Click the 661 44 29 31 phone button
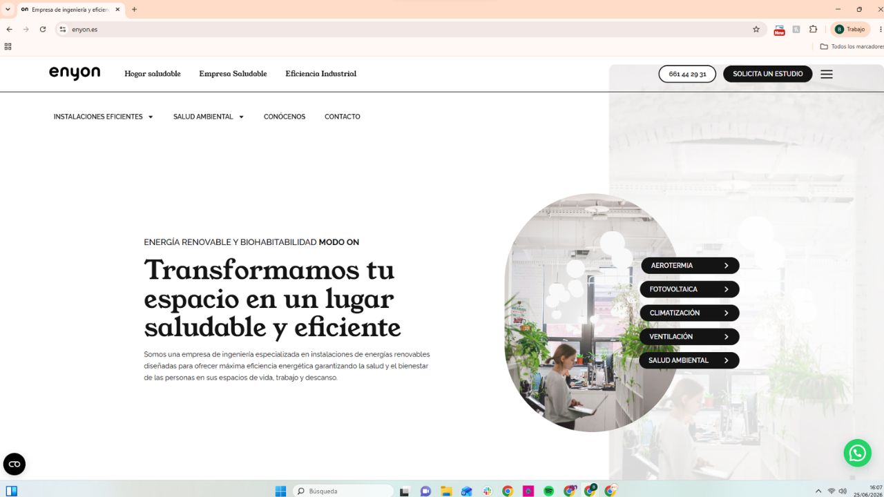Image resolution: width=884 pixels, height=497 pixels. coord(687,74)
